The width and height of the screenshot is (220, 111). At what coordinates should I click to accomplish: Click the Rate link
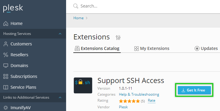(151, 100)
